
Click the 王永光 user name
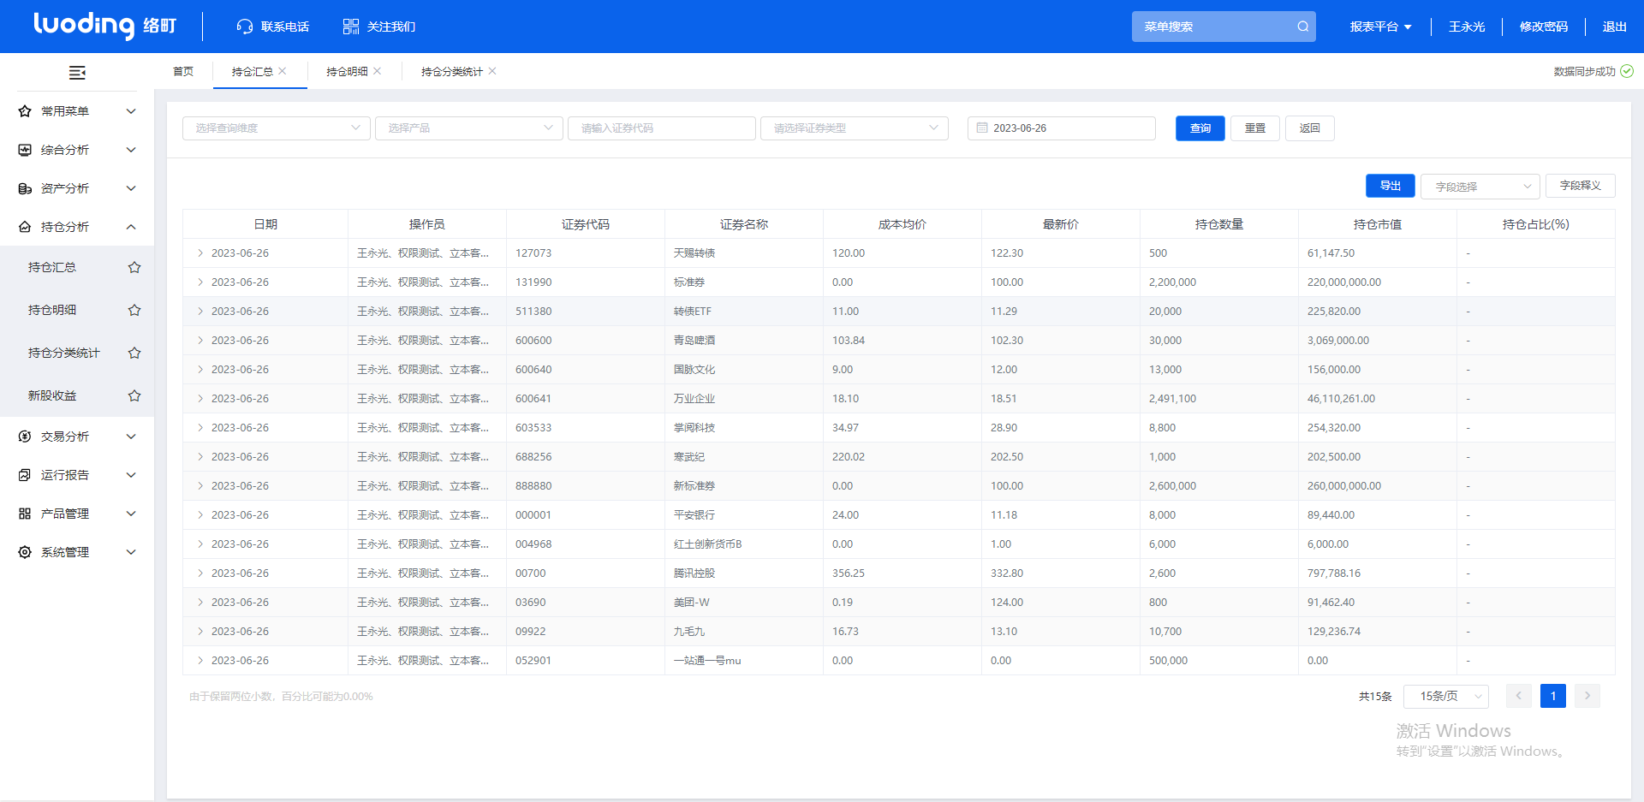pos(1467,27)
